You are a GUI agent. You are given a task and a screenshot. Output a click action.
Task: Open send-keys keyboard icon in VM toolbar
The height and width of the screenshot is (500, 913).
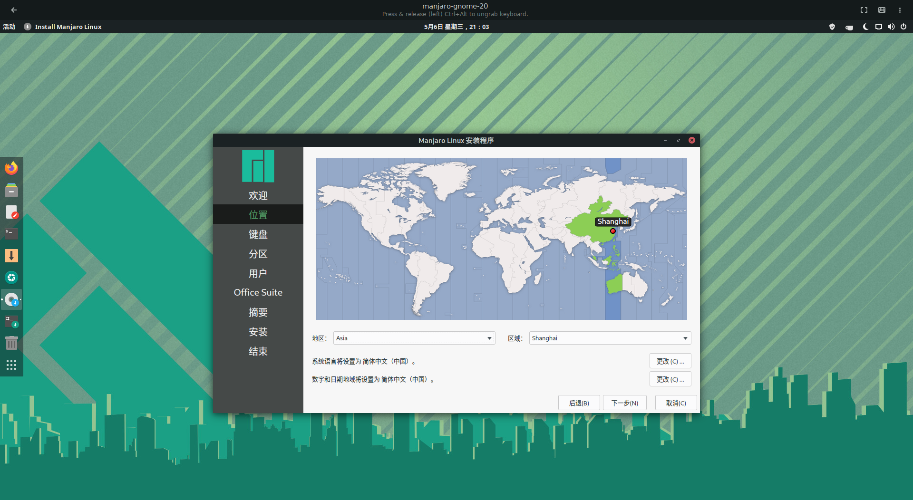(882, 10)
